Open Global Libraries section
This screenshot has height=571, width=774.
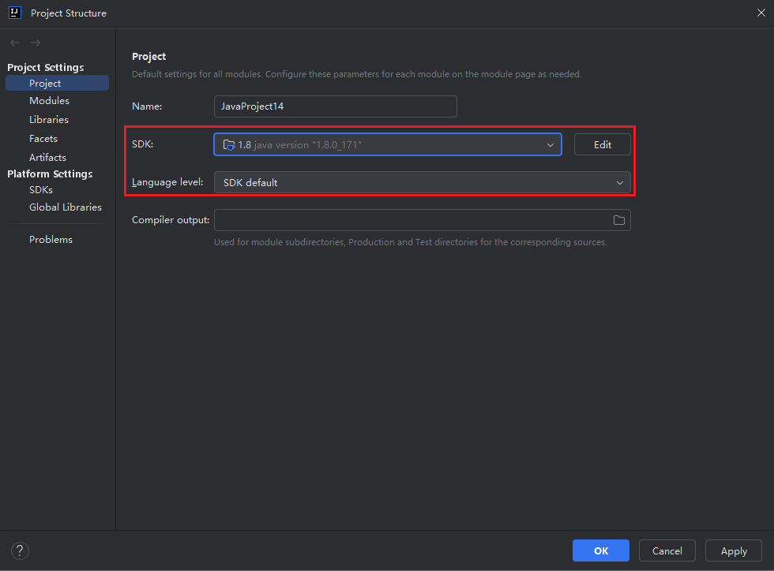pyautogui.click(x=66, y=207)
